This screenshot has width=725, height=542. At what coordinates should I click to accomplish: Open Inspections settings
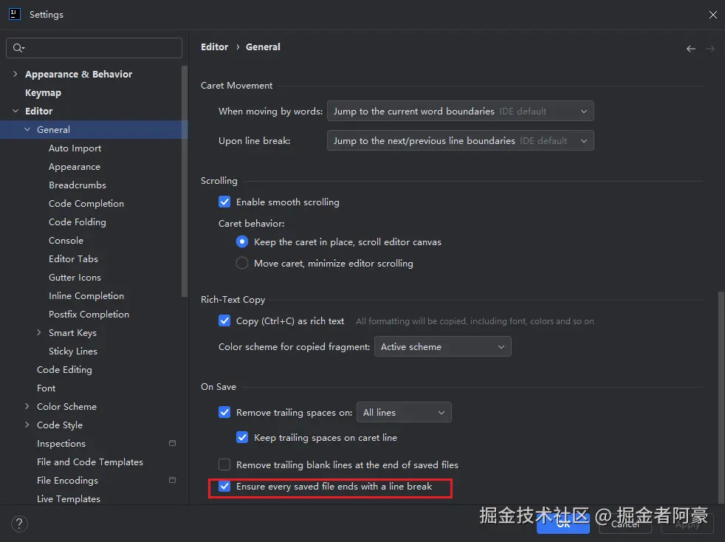pos(61,444)
